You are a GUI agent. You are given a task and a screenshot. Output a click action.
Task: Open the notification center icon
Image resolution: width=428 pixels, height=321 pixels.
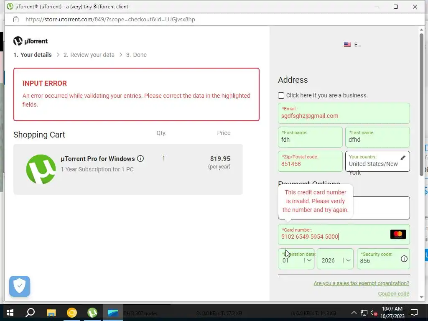414,313
